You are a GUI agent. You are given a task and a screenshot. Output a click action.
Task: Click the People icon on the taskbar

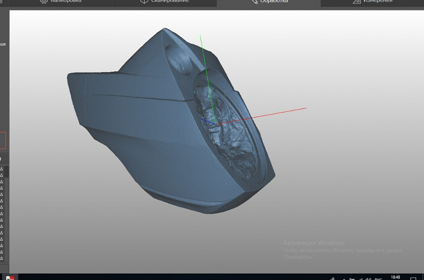(333, 277)
